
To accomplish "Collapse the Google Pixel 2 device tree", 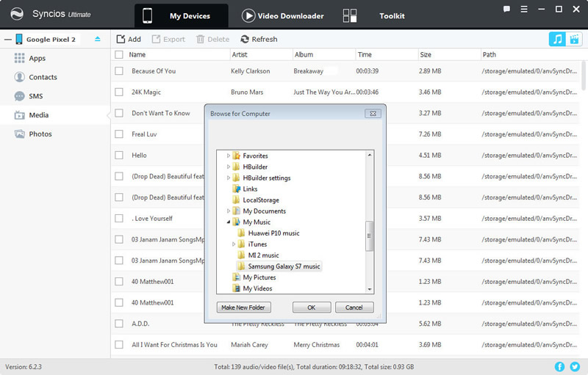I will 8,40.
